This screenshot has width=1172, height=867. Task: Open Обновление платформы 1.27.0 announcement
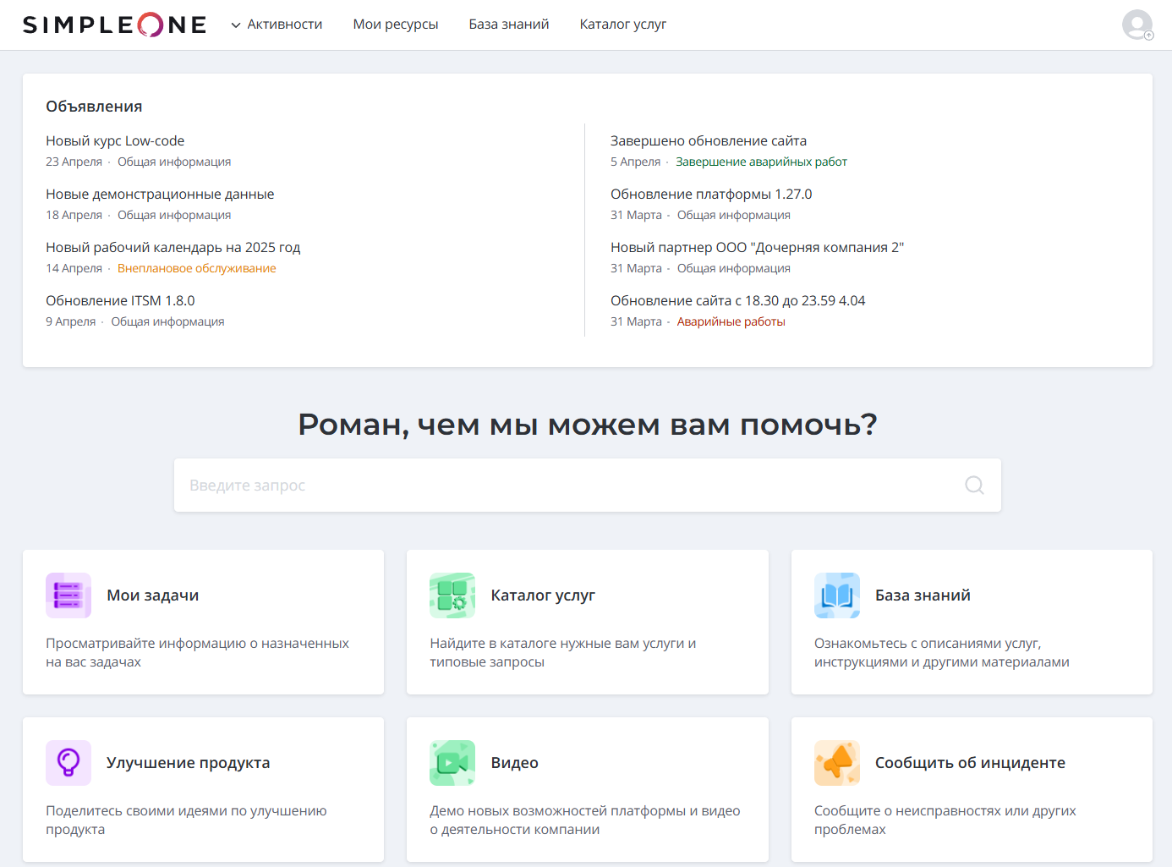click(x=711, y=195)
